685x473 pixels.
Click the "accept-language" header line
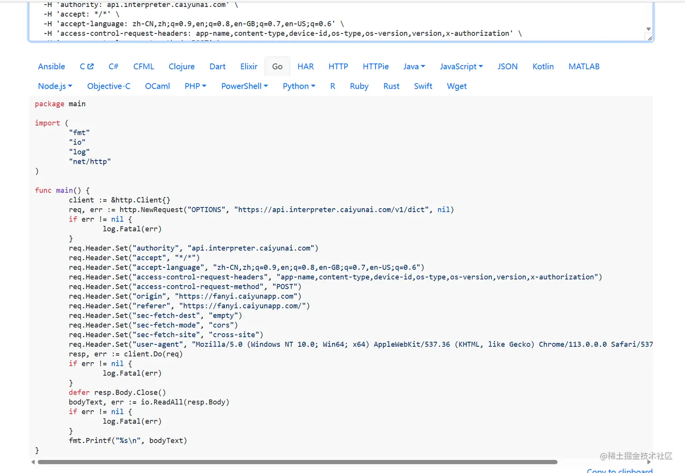point(246,268)
